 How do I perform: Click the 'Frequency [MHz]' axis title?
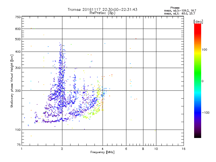tap(102, 152)
